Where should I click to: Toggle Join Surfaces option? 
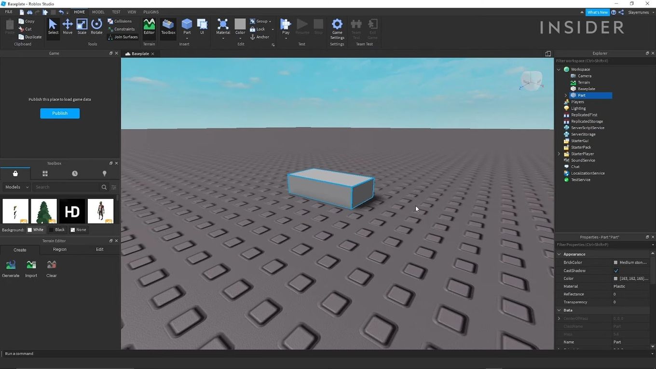point(123,37)
